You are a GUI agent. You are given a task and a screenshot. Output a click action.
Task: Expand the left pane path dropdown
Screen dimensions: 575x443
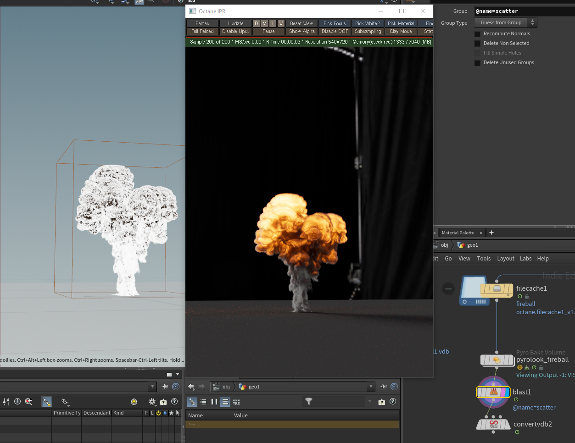coord(153,387)
